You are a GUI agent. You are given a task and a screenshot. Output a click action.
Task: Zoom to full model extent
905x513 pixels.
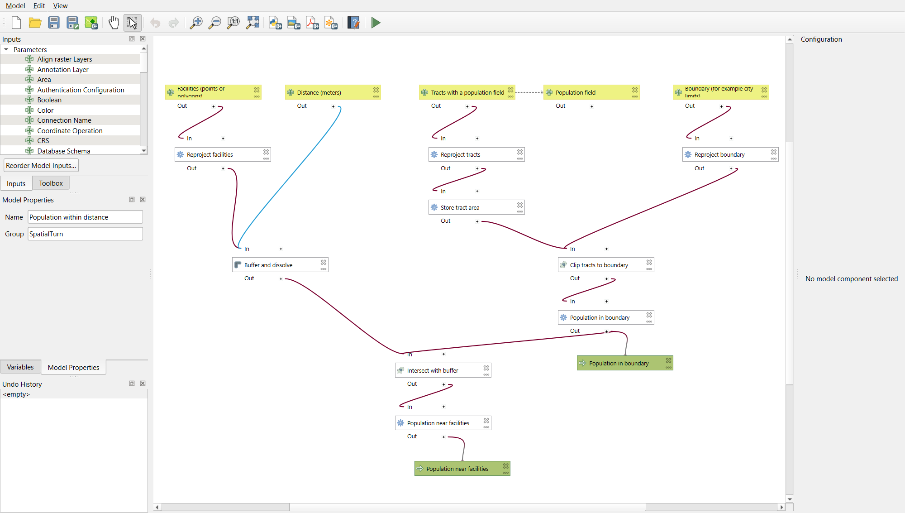coord(252,23)
